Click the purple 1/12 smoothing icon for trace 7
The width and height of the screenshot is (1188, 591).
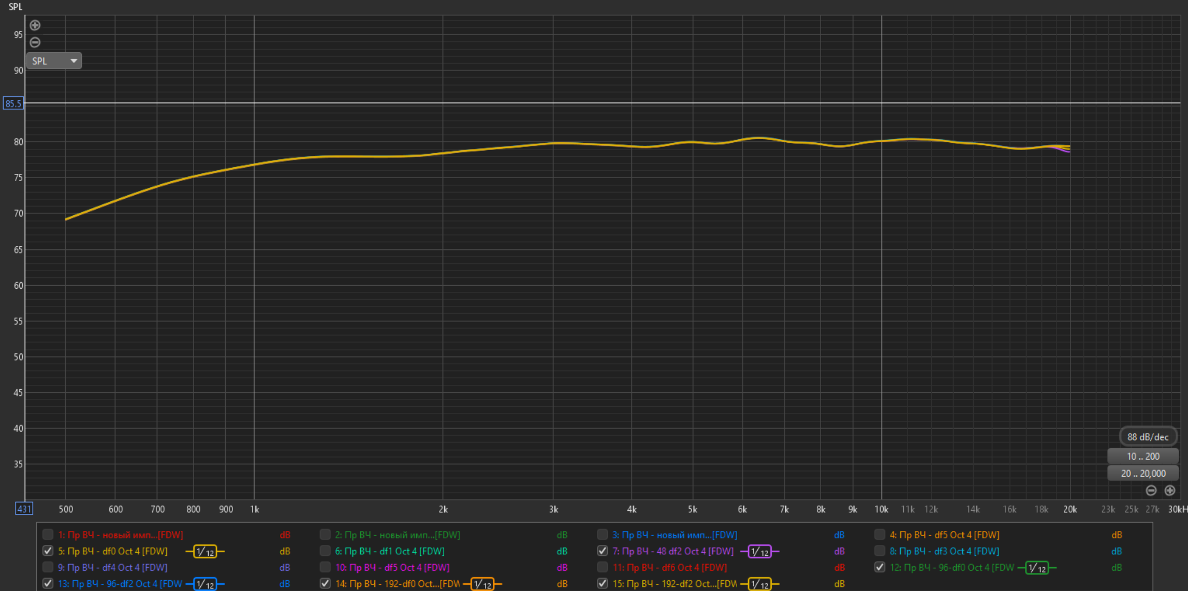759,552
